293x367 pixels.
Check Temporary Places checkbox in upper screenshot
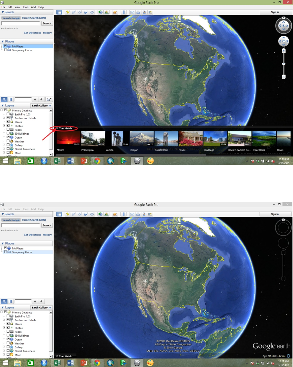(x=6, y=50)
